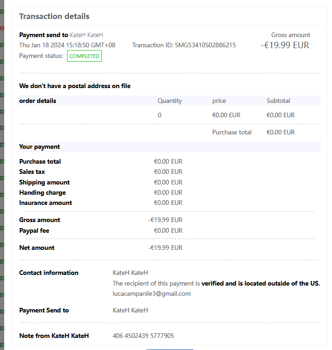Click the Subtotal column header
Viewport: 332px width, 350px height.
278,101
